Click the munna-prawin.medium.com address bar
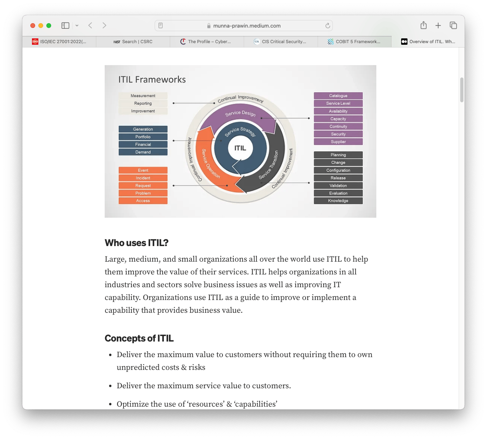487x439 pixels. [x=244, y=26]
